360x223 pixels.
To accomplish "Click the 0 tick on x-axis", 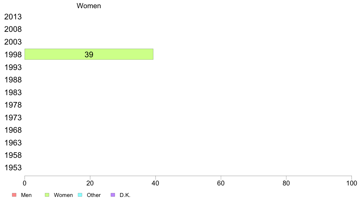I will coord(25,183).
